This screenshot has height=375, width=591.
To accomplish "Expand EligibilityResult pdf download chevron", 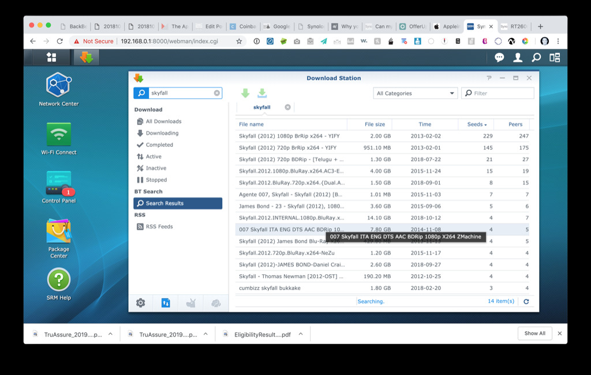I will [x=301, y=334].
